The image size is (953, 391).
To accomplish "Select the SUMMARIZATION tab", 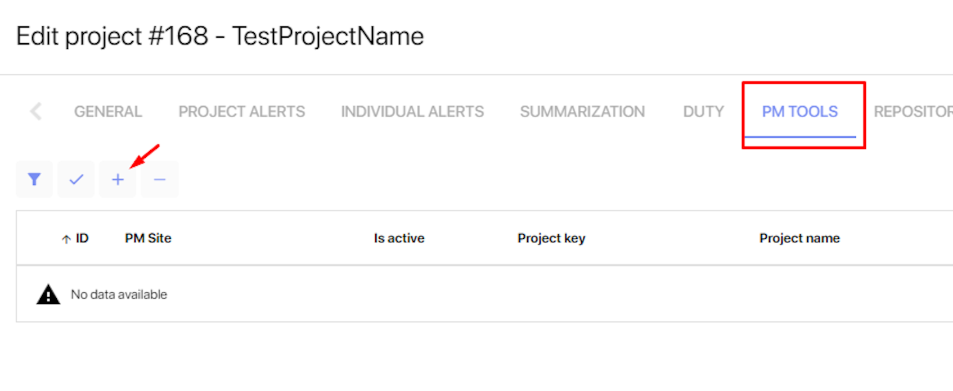I will pos(582,111).
